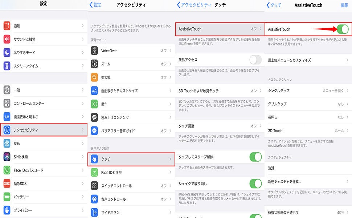Viewport: 352px width, 218px height.
Task: Open the タッチ menu row
Action: (x=131, y=159)
